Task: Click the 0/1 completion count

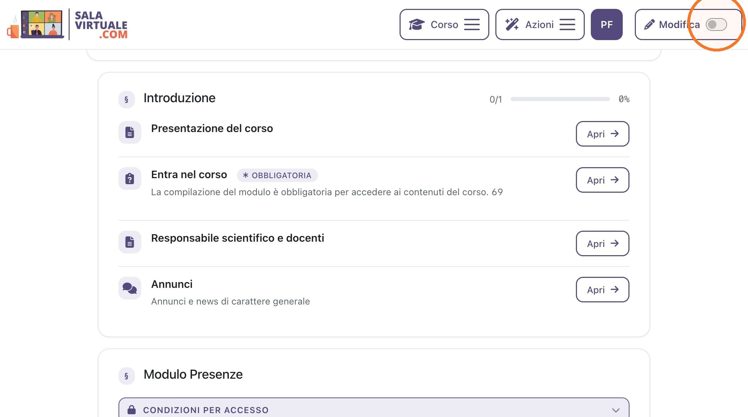Action: (496, 99)
